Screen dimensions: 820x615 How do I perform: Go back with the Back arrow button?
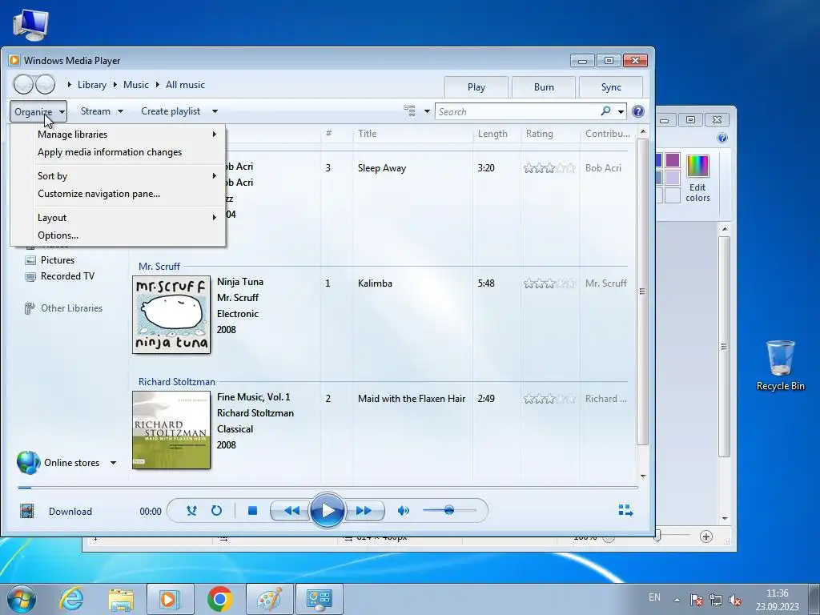(23, 84)
